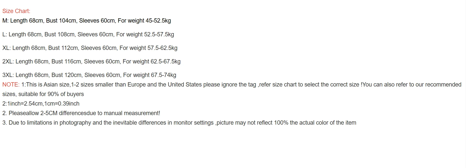Click the red 'NOTE:' label
The height and width of the screenshot is (168, 466).
11,85
